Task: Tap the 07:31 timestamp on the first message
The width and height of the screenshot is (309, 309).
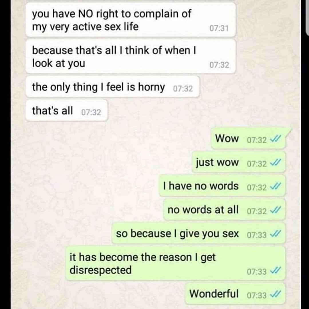Action: click(219, 28)
